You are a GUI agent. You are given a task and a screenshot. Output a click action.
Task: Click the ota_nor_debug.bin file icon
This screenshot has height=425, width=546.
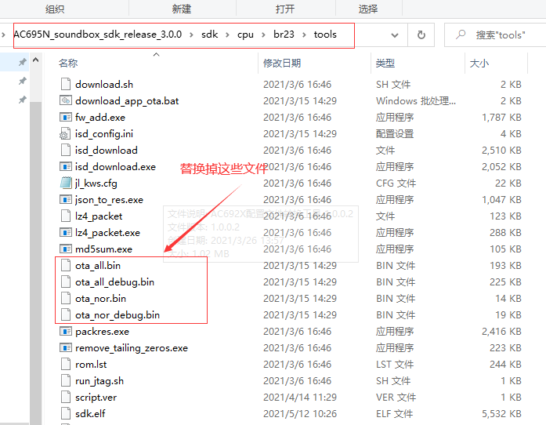66,314
